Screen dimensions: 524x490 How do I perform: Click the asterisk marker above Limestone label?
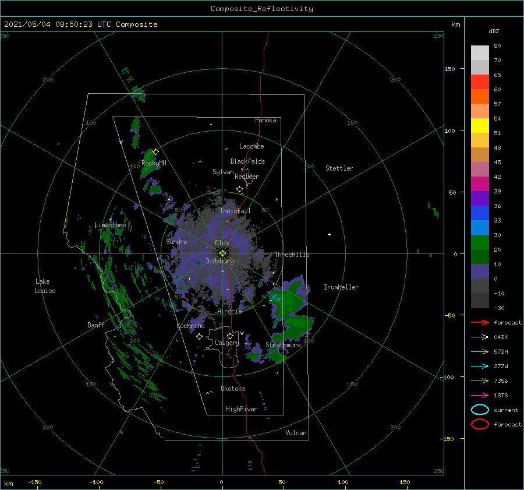(110, 220)
